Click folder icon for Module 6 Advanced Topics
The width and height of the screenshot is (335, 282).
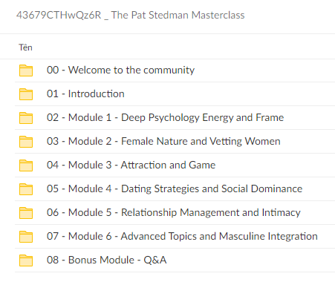coord(26,237)
